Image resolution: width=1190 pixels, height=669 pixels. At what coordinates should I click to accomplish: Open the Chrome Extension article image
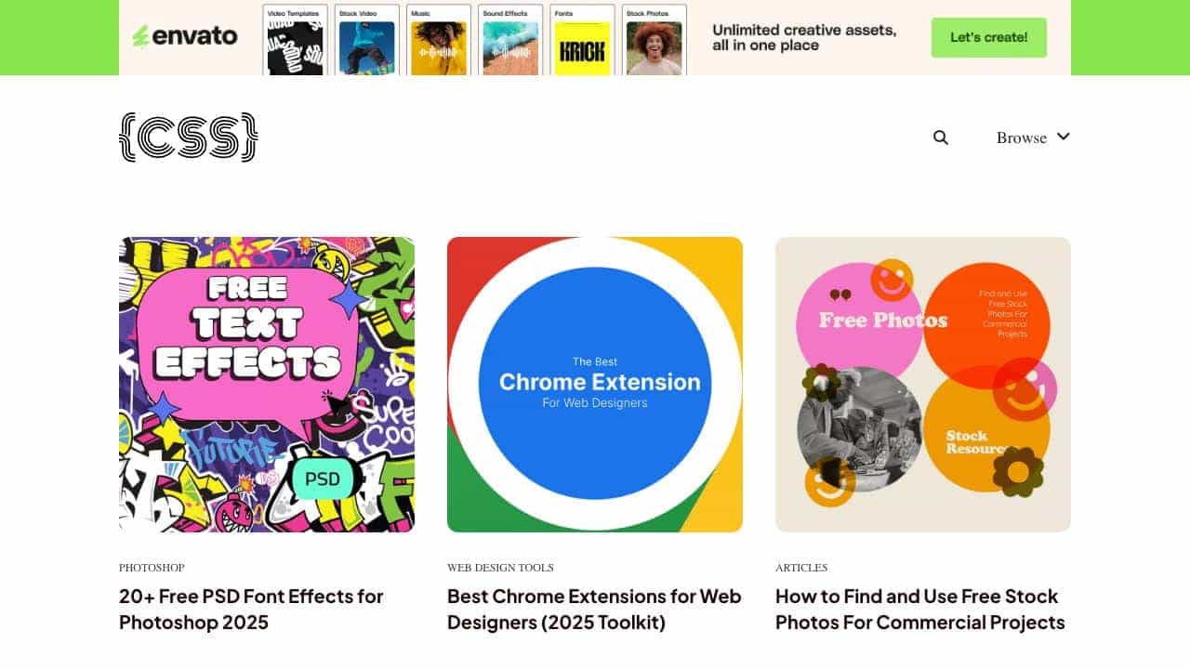595,385
